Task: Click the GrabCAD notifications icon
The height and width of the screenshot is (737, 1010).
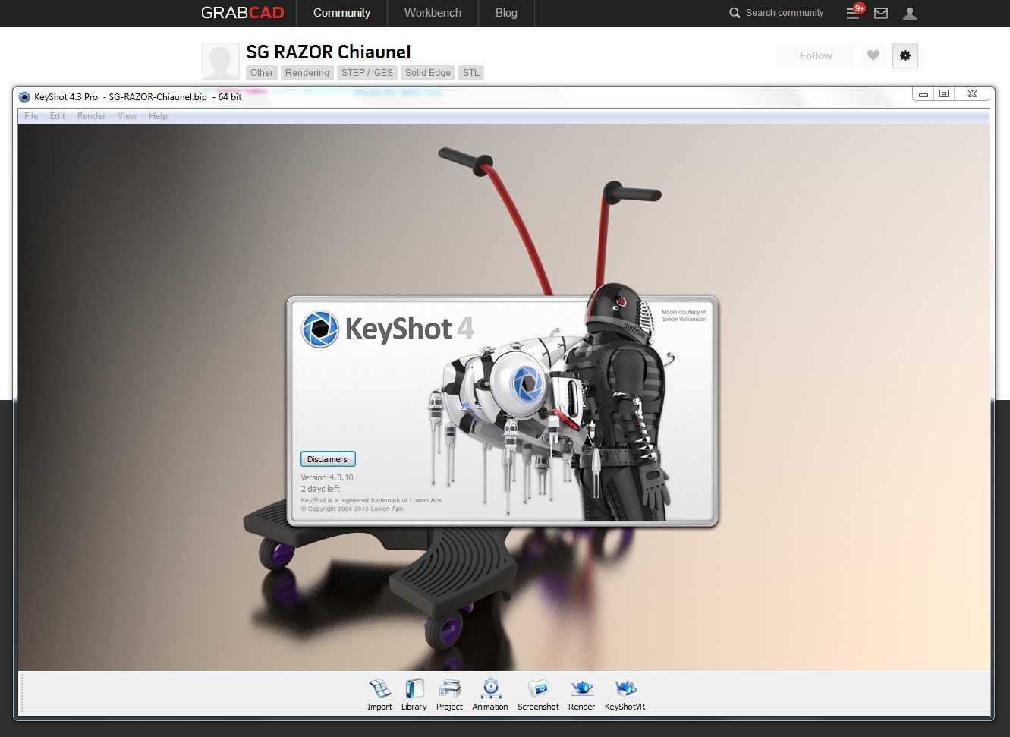Action: tap(854, 12)
